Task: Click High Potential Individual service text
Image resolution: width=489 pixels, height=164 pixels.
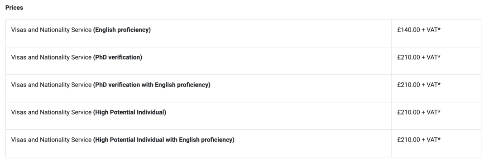Action: (x=89, y=113)
